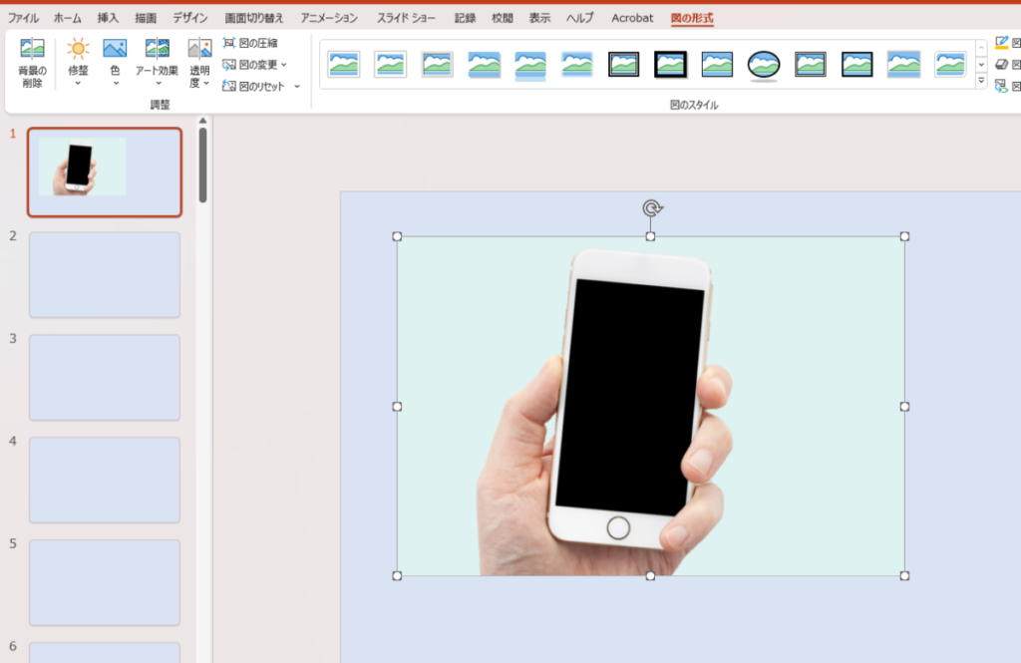
Task: Select slide 4 in the slide panel
Action: [x=105, y=480]
